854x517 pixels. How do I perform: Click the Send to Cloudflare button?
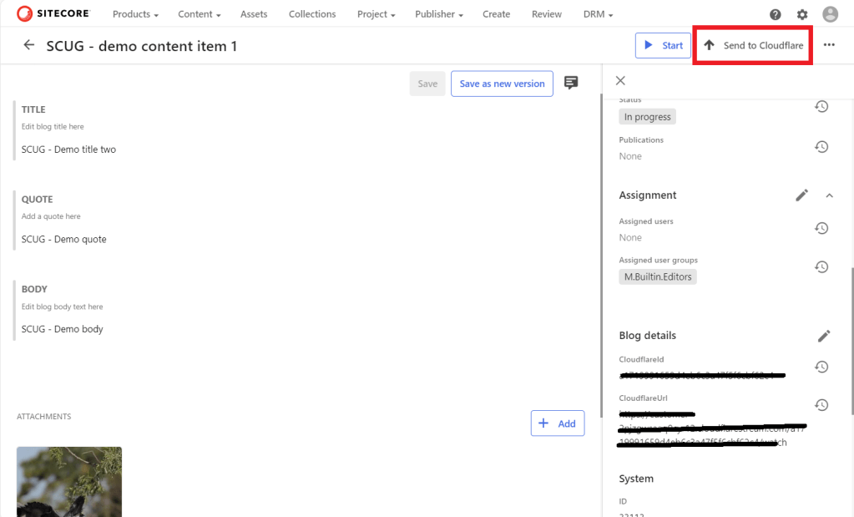pyautogui.click(x=754, y=46)
